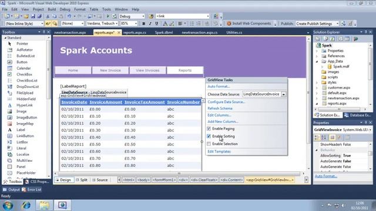The width and height of the screenshot is (376, 211).
Task: Click Edit Columns link
Action: pyautogui.click(x=219, y=115)
